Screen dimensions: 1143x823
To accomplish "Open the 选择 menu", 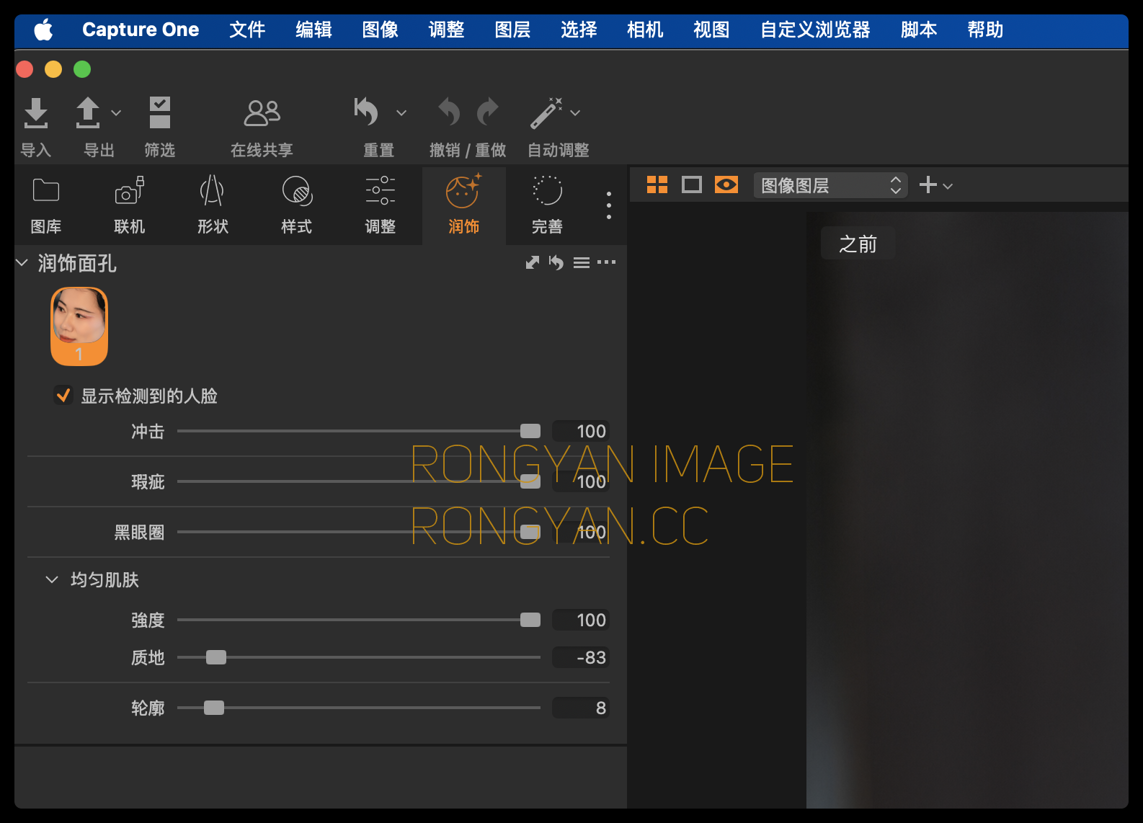I will pyautogui.click(x=579, y=30).
